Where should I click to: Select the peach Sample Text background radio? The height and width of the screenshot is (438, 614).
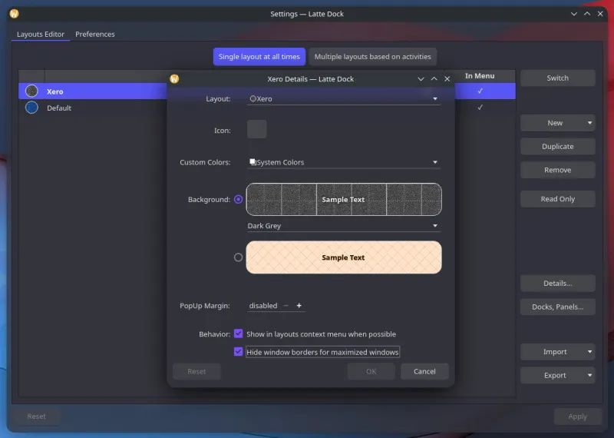tap(238, 257)
